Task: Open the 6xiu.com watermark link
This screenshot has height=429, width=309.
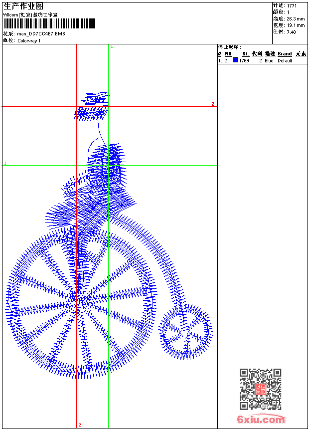Action: point(261,420)
